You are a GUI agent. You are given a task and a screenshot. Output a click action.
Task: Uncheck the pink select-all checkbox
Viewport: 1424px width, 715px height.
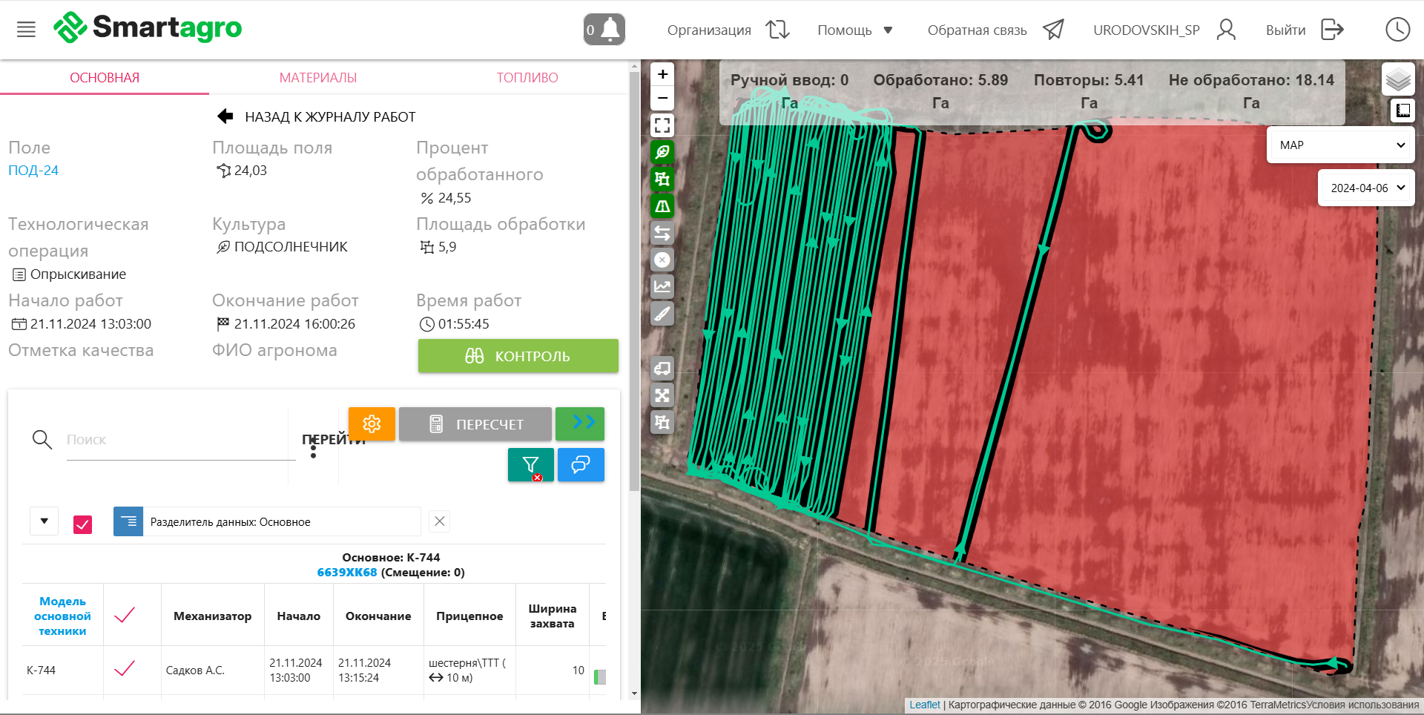[83, 524]
